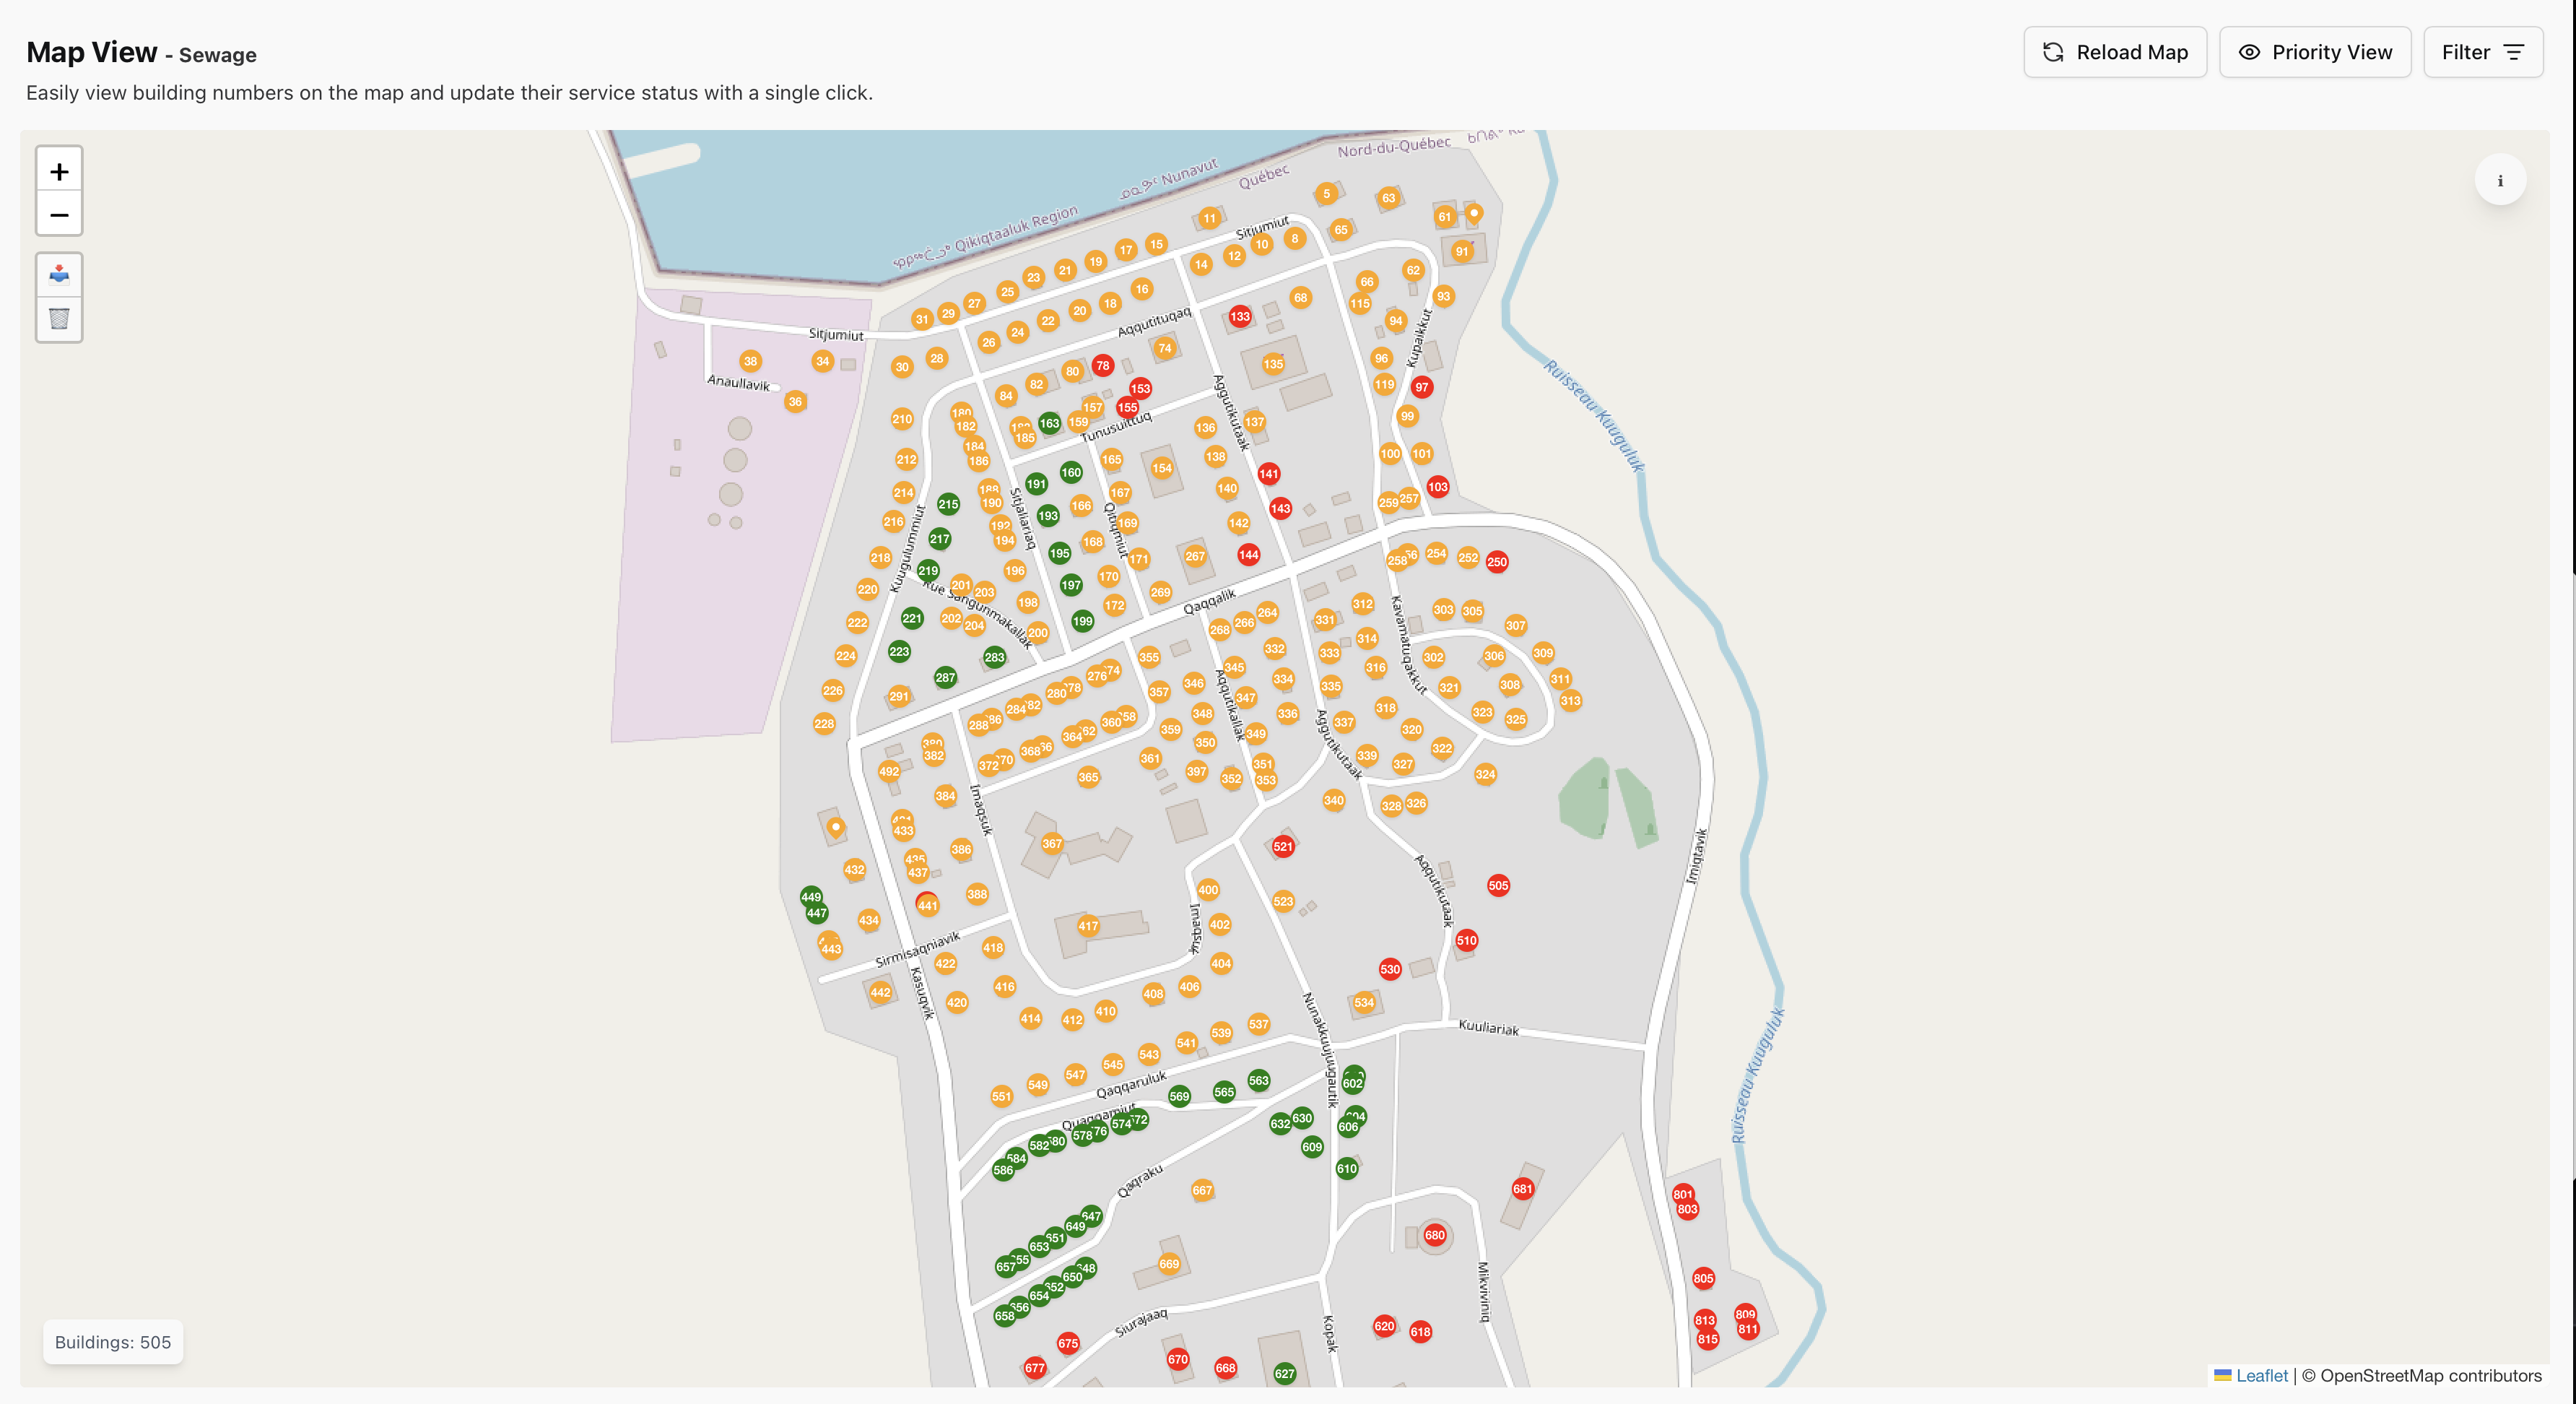
Task: Click the info circle button on the map
Action: click(x=2500, y=180)
